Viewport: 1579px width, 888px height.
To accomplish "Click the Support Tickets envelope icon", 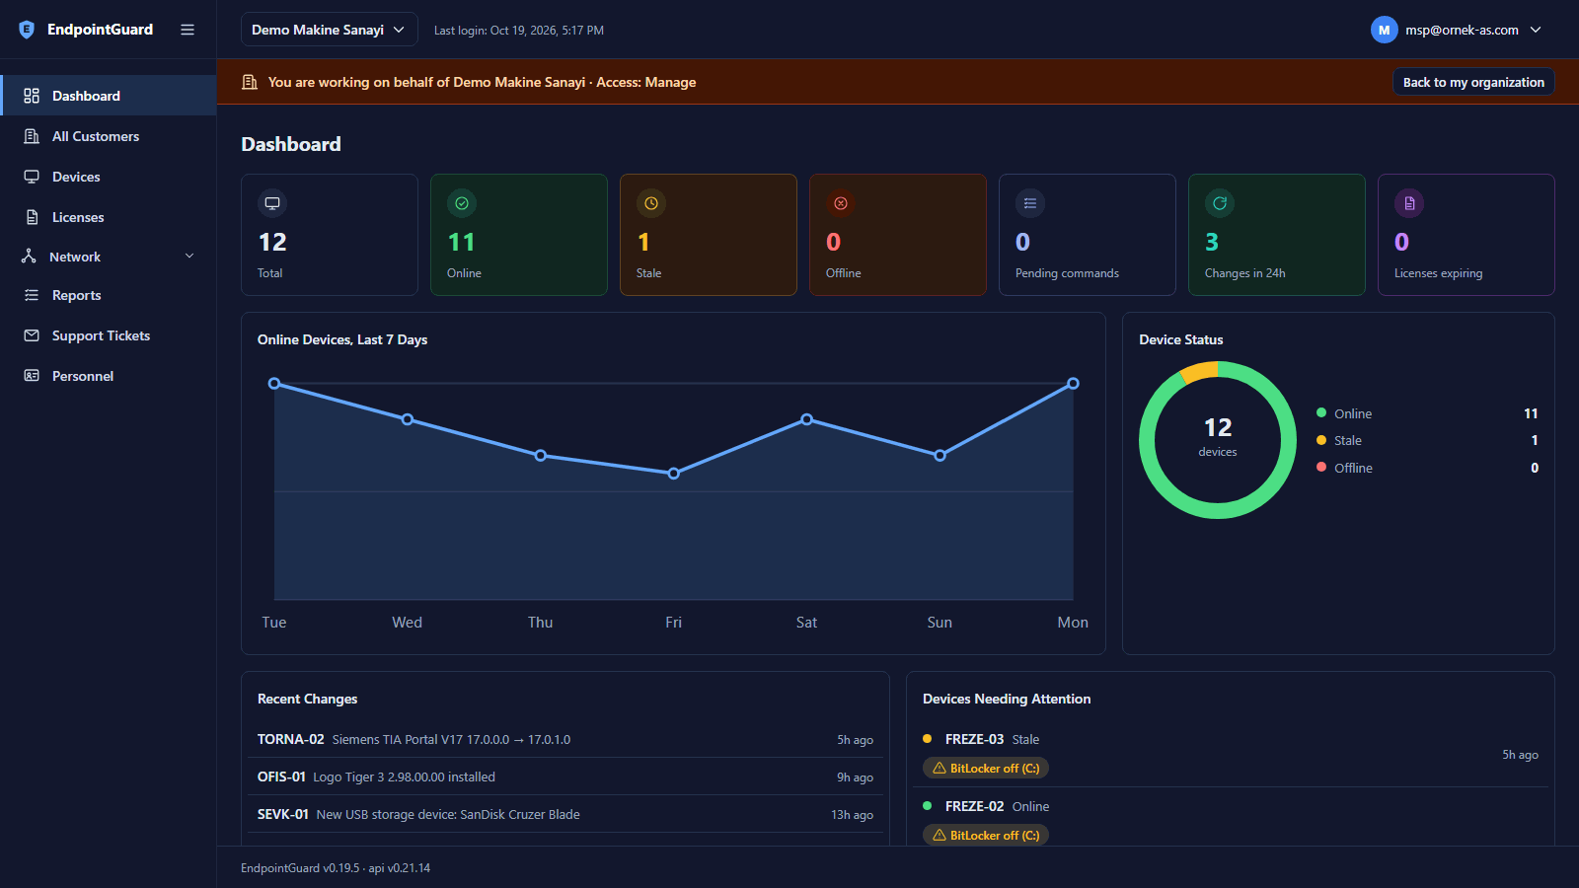I will click(x=32, y=335).
